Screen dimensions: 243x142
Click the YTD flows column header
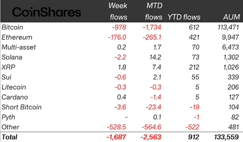[184, 17]
